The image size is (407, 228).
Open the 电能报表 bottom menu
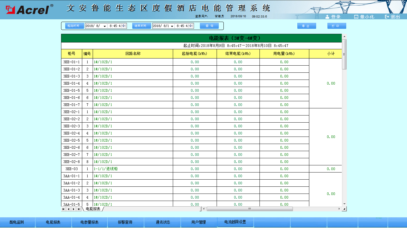click(53, 222)
